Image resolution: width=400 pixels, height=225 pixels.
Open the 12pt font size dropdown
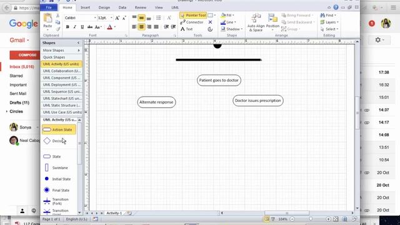[x=111, y=18]
